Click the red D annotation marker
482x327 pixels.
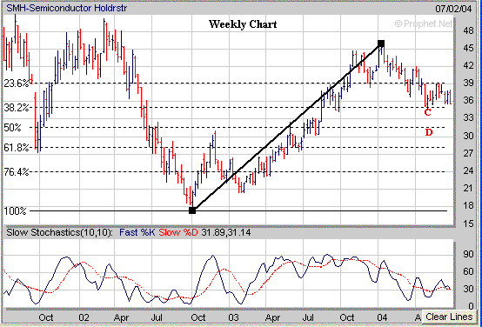coord(429,132)
